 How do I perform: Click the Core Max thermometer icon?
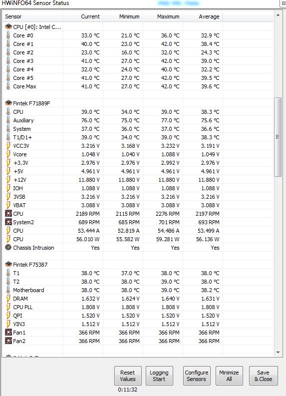[8, 86]
